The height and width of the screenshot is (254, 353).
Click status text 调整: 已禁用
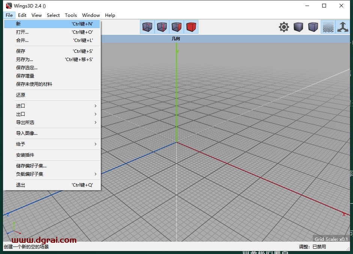312,247
